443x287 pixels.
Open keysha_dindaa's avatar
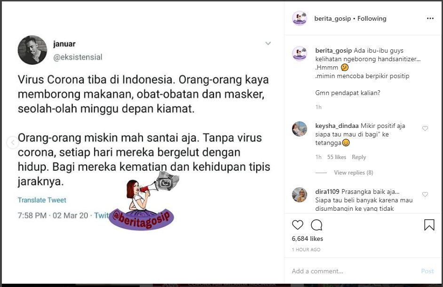pyautogui.click(x=300, y=129)
